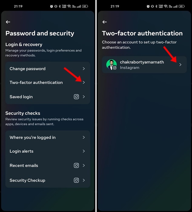Tap the Wi-Fi icon in left status bar
Image resolution: width=192 pixels, height=212 pixels.
(69, 6)
